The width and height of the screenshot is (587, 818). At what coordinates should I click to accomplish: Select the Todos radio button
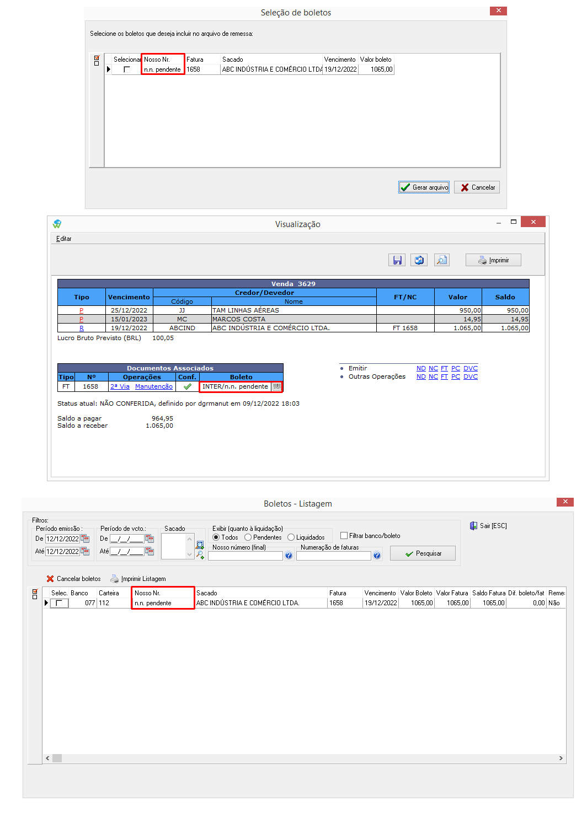216,537
